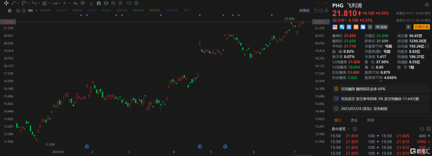Screen dimensions: 432x156
Task: Click the sync drawings icon
Action: 106,3
